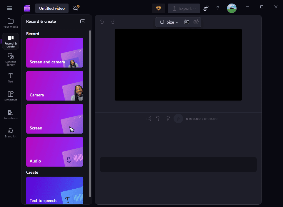
Task: Collapse the Record & create panel
Action: (83, 21)
